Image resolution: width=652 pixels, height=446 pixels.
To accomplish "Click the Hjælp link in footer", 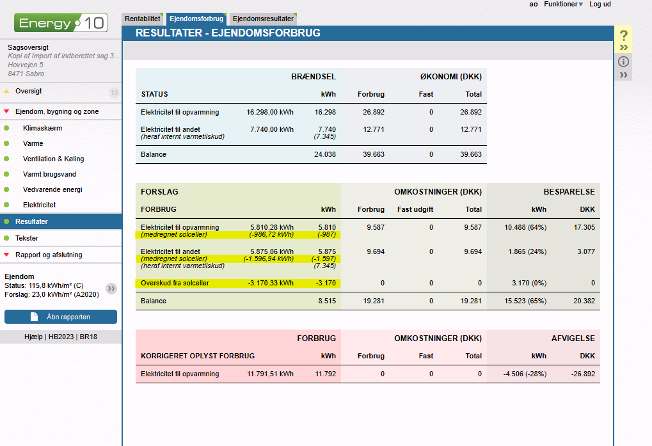I will click(x=35, y=336).
